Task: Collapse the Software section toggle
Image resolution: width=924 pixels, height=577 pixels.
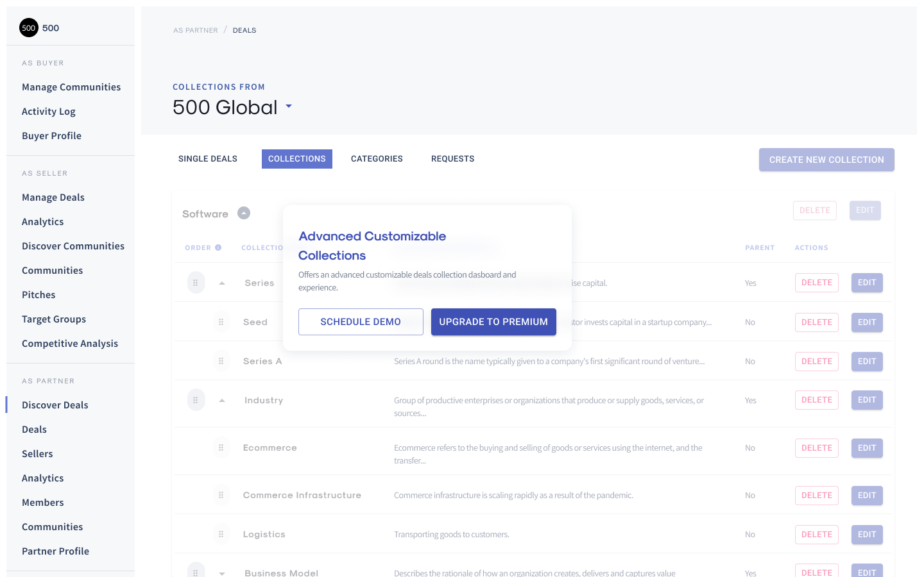Action: (x=244, y=213)
